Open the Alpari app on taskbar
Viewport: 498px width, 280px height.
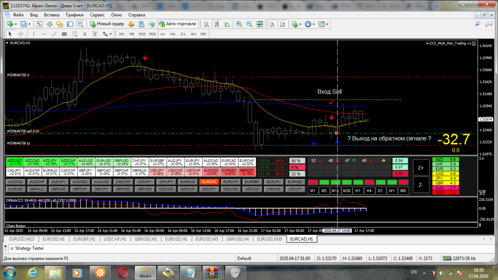tap(145, 273)
